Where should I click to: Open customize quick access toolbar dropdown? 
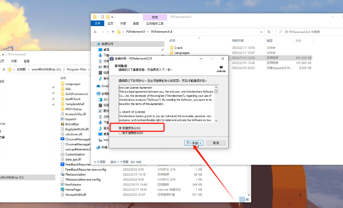[x=112, y=17]
